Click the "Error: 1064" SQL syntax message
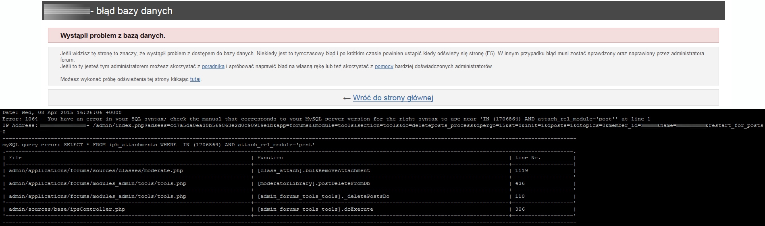Screen dimensions: 765x226 click(x=242, y=119)
